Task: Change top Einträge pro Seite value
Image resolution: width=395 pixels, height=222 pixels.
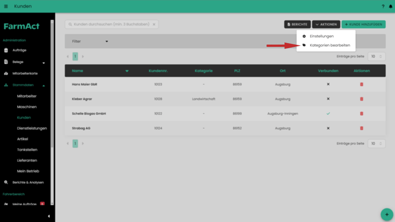Action: click(x=377, y=56)
